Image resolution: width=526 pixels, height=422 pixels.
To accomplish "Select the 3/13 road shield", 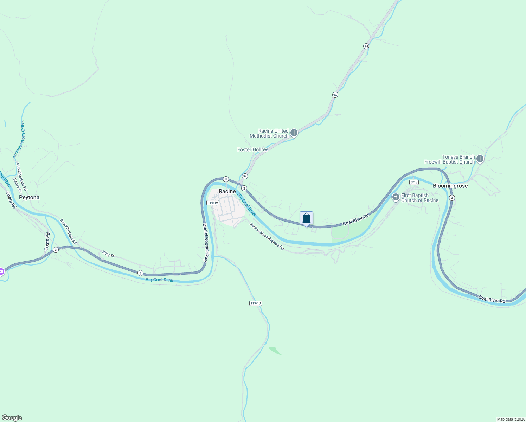I will coord(414,182).
